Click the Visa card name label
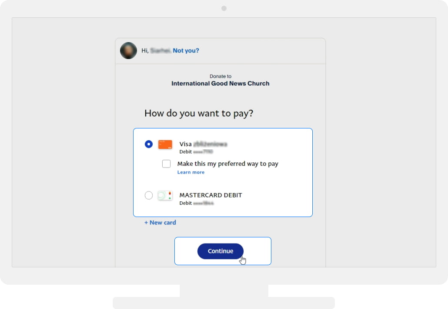This screenshot has width=448, height=309. 203,144
